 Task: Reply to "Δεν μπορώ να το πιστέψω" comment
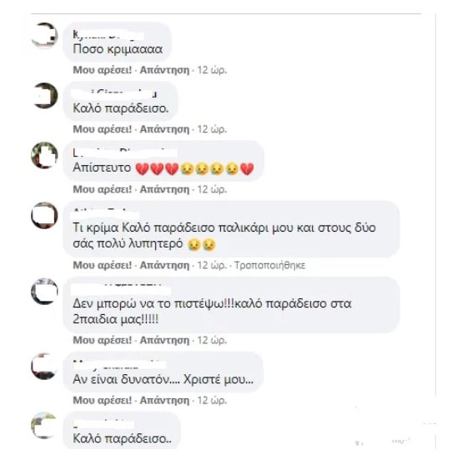click(x=164, y=340)
